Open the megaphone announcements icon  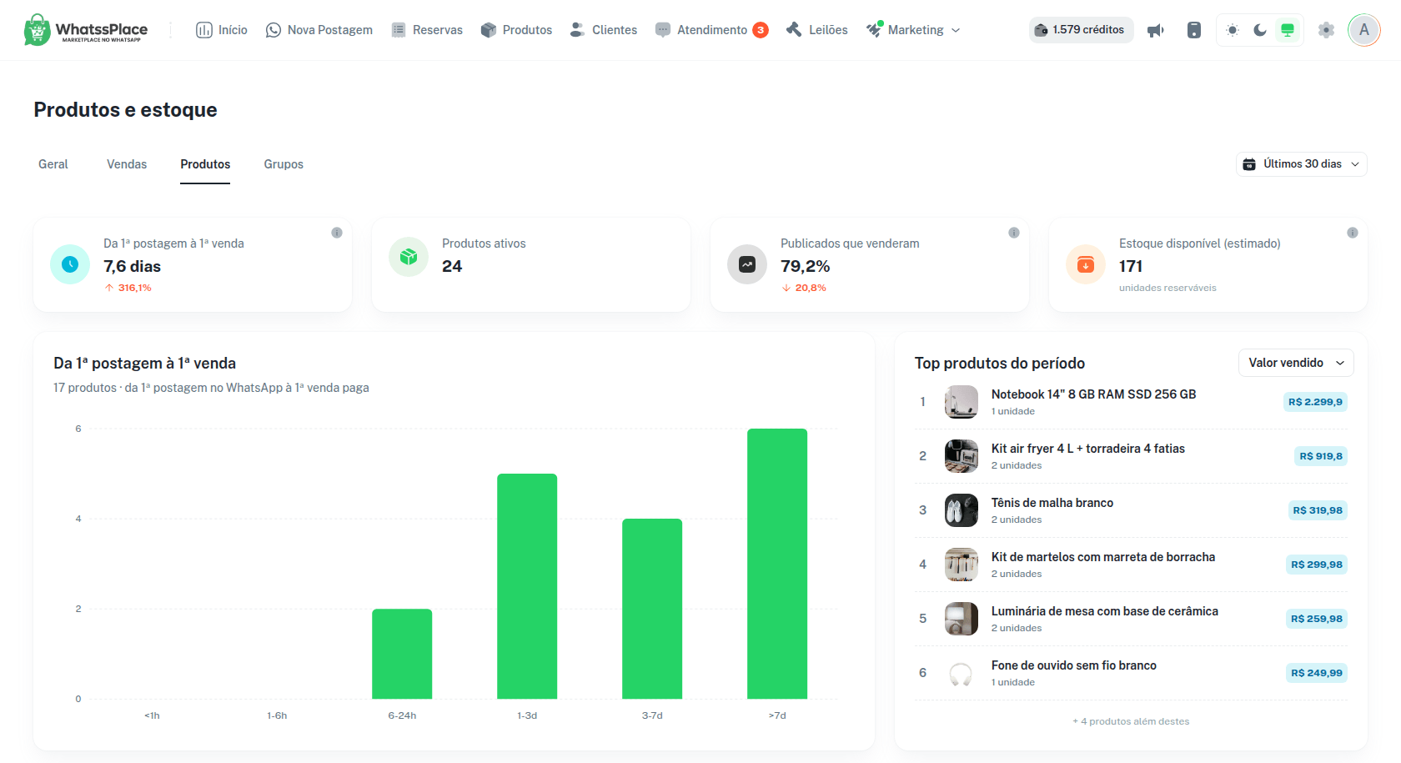[1156, 30]
